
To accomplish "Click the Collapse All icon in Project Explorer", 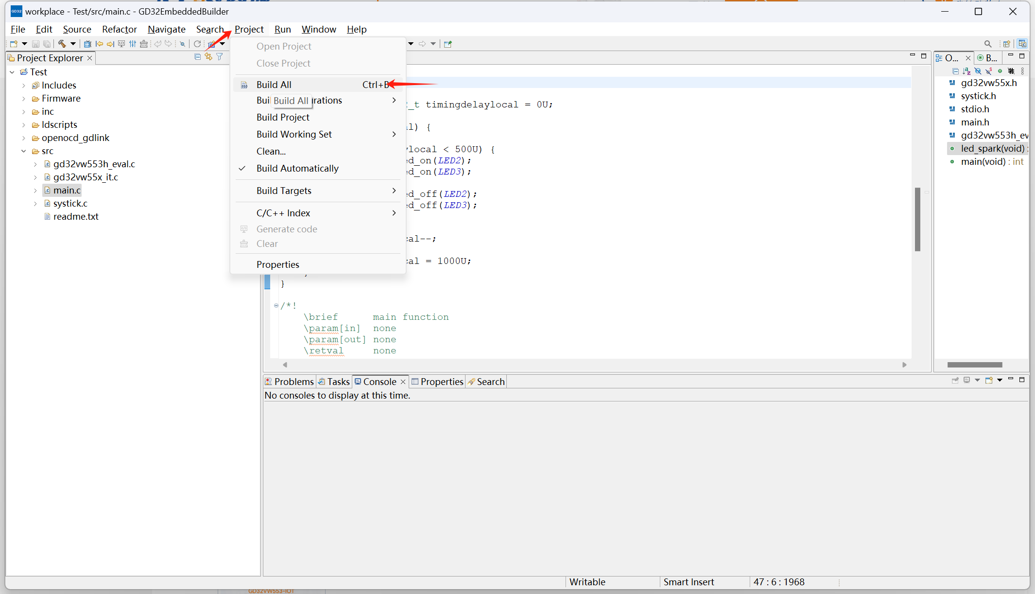I will (197, 57).
